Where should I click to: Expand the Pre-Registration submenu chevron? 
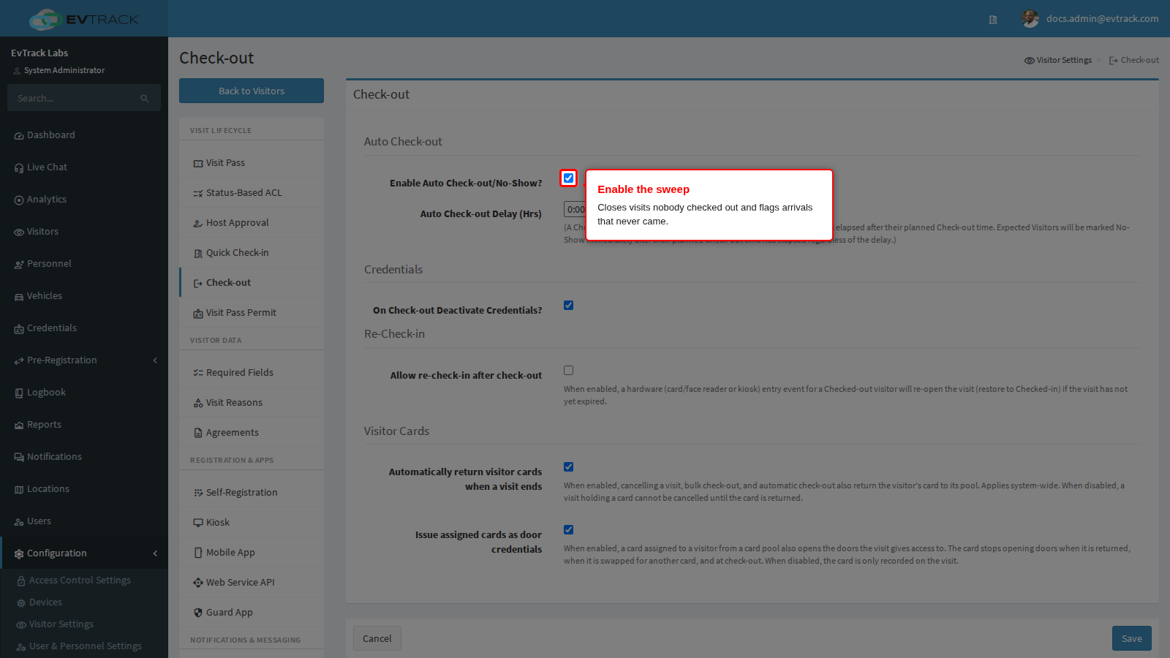click(x=155, y=360)
